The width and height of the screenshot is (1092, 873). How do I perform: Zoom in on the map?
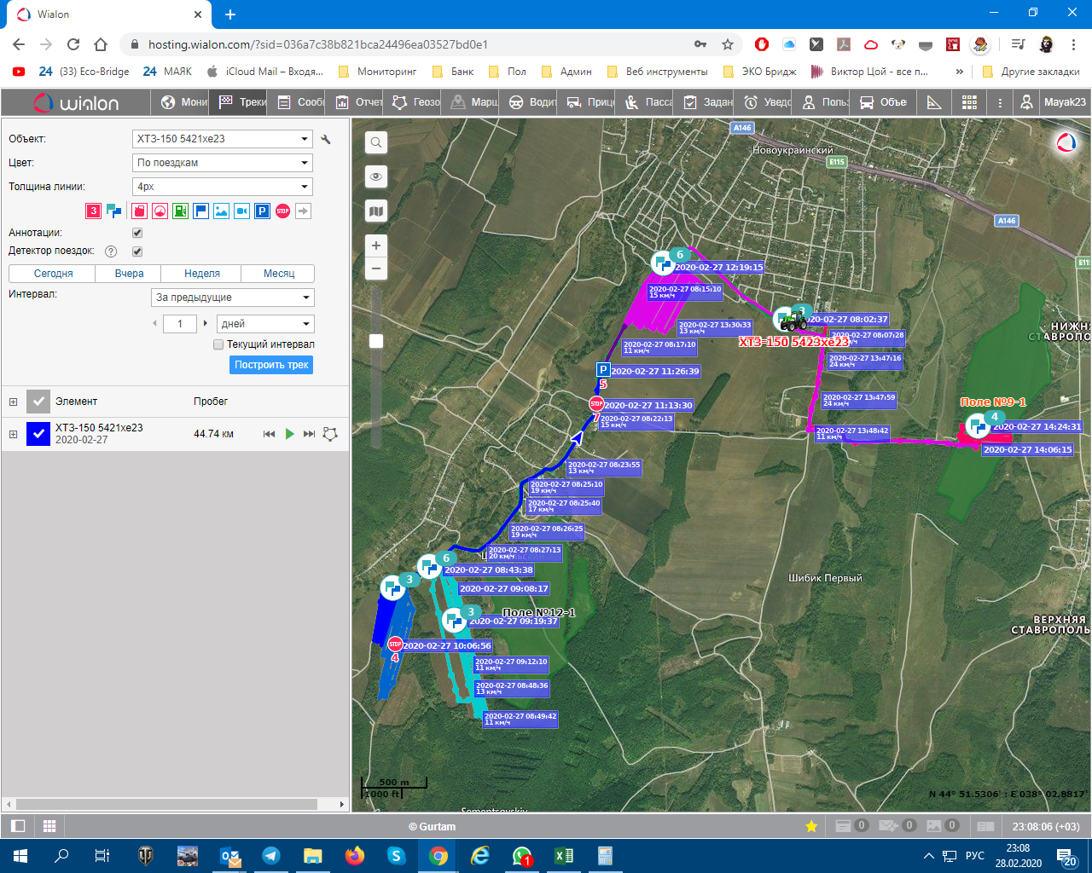click(375, 246)
